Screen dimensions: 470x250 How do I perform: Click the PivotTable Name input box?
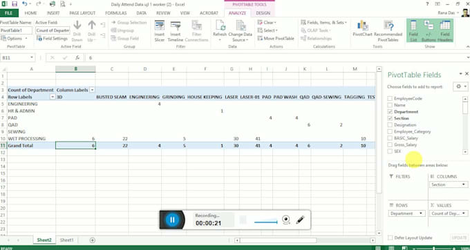(16, 30)
